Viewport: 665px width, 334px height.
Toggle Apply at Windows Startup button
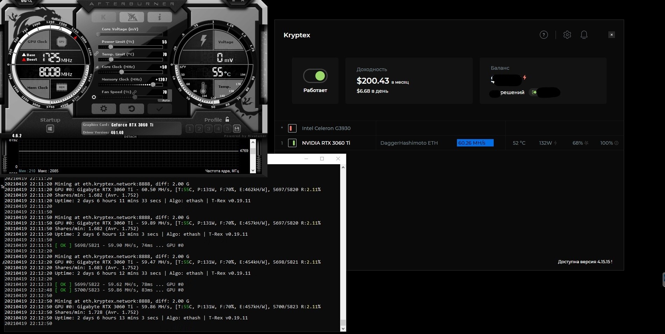[x=50, y=129]
